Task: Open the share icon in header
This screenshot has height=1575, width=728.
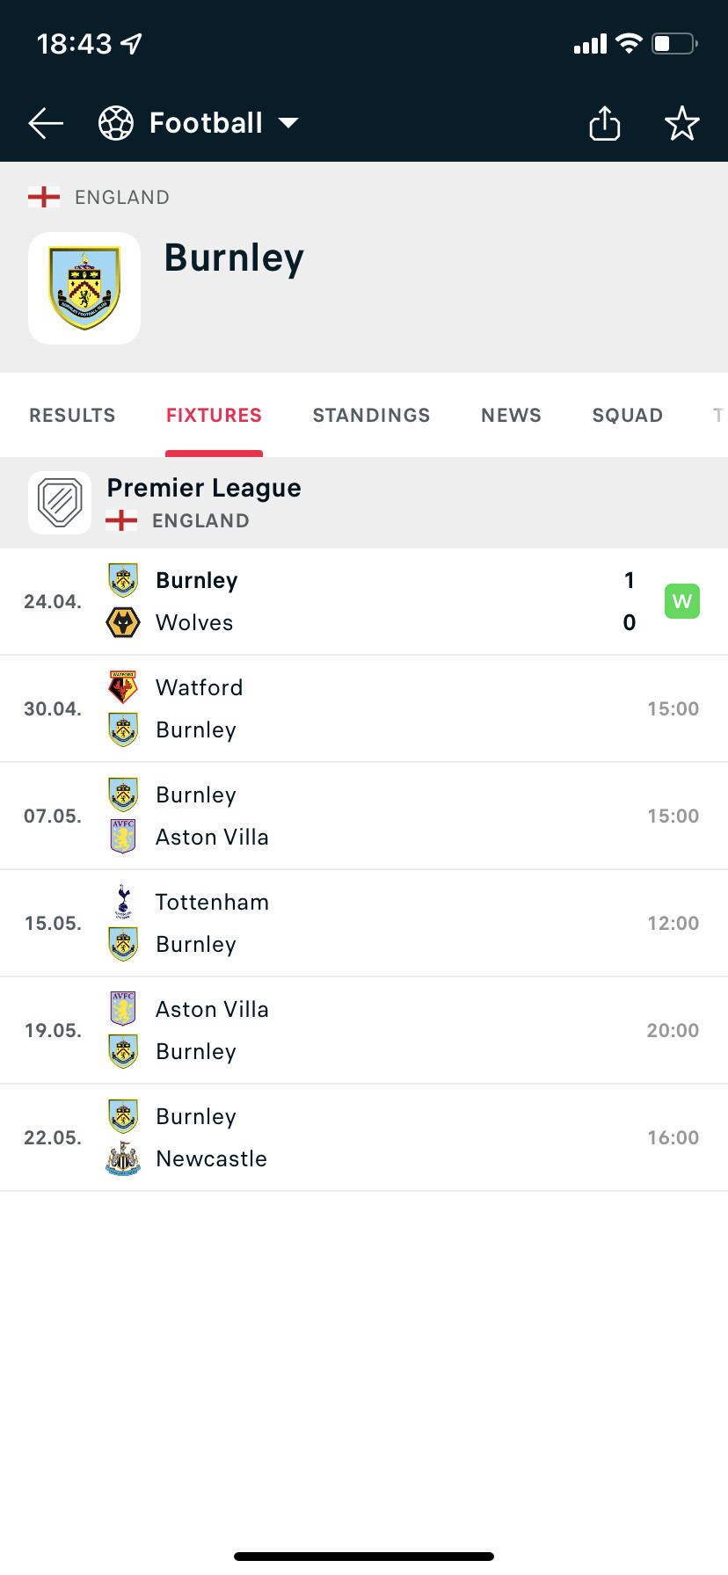Action: (604, 123)
